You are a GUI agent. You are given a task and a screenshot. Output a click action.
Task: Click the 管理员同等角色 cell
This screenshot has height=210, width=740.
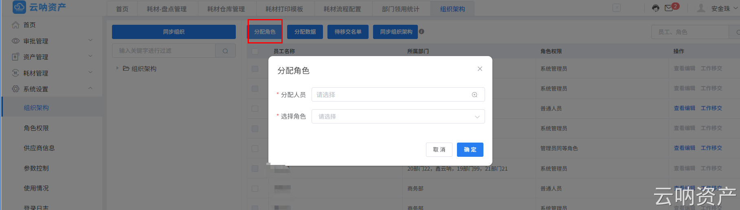559,149
